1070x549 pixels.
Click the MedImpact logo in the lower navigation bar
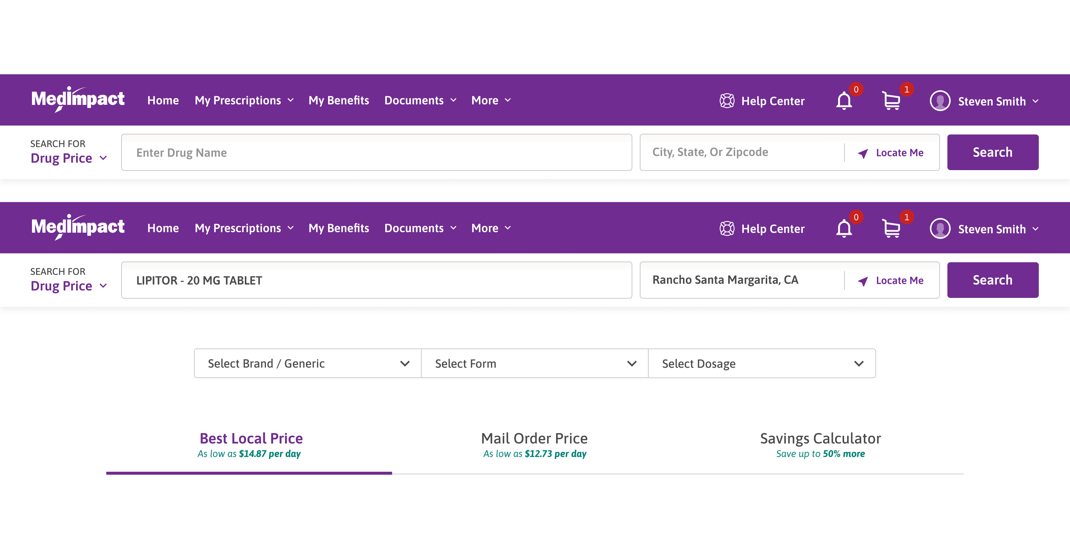click(x=78, y=227)
